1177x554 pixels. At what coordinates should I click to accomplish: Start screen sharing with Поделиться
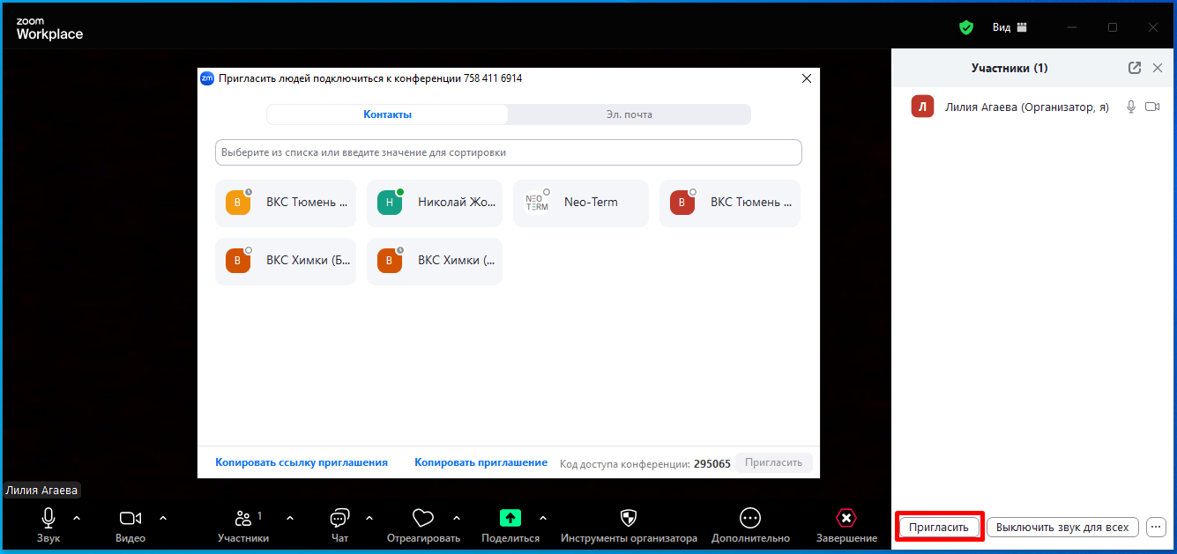[x=510, y=525]
